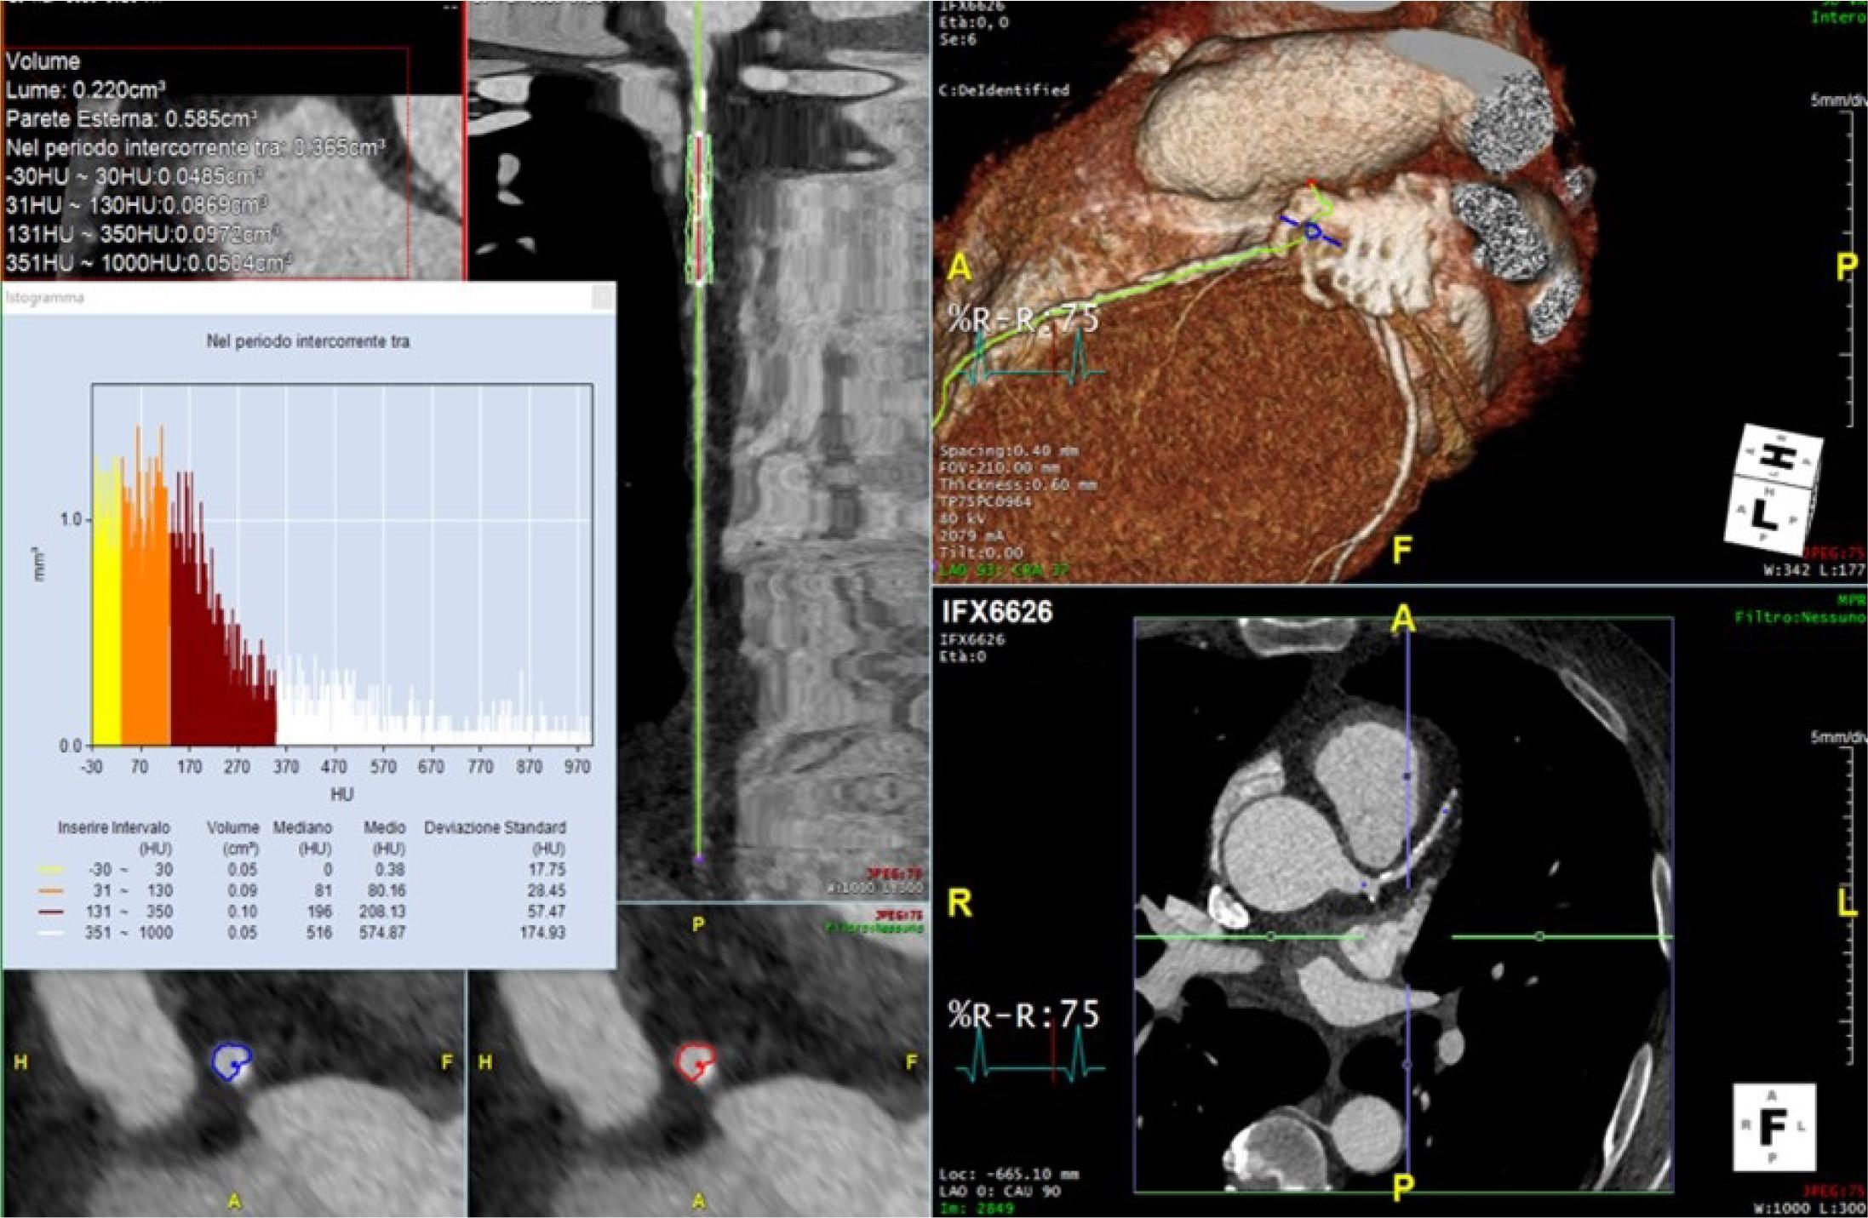Screen dimensions: 1868x1218
Task: Click the axial orientation cube labeled F
Action: pyautogui.click(x=1774, y=1127)
